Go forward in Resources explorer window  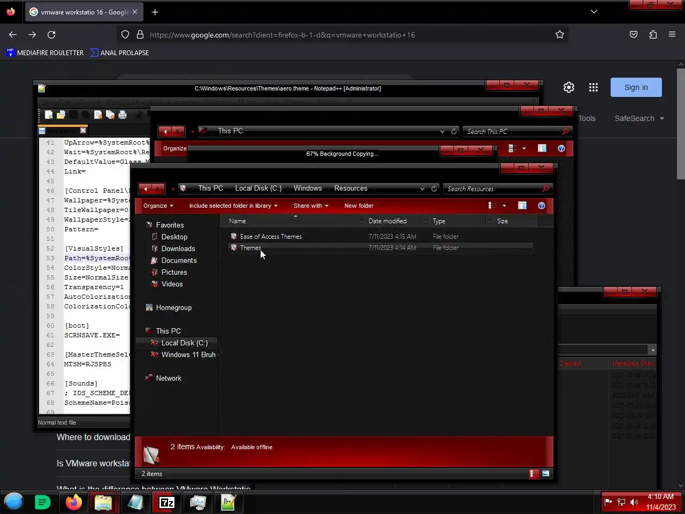click(158, 188)
